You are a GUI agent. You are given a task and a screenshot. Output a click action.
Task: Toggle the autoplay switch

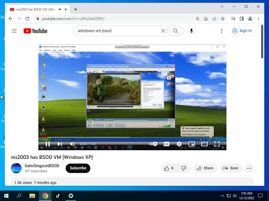(x=153, y=144)
